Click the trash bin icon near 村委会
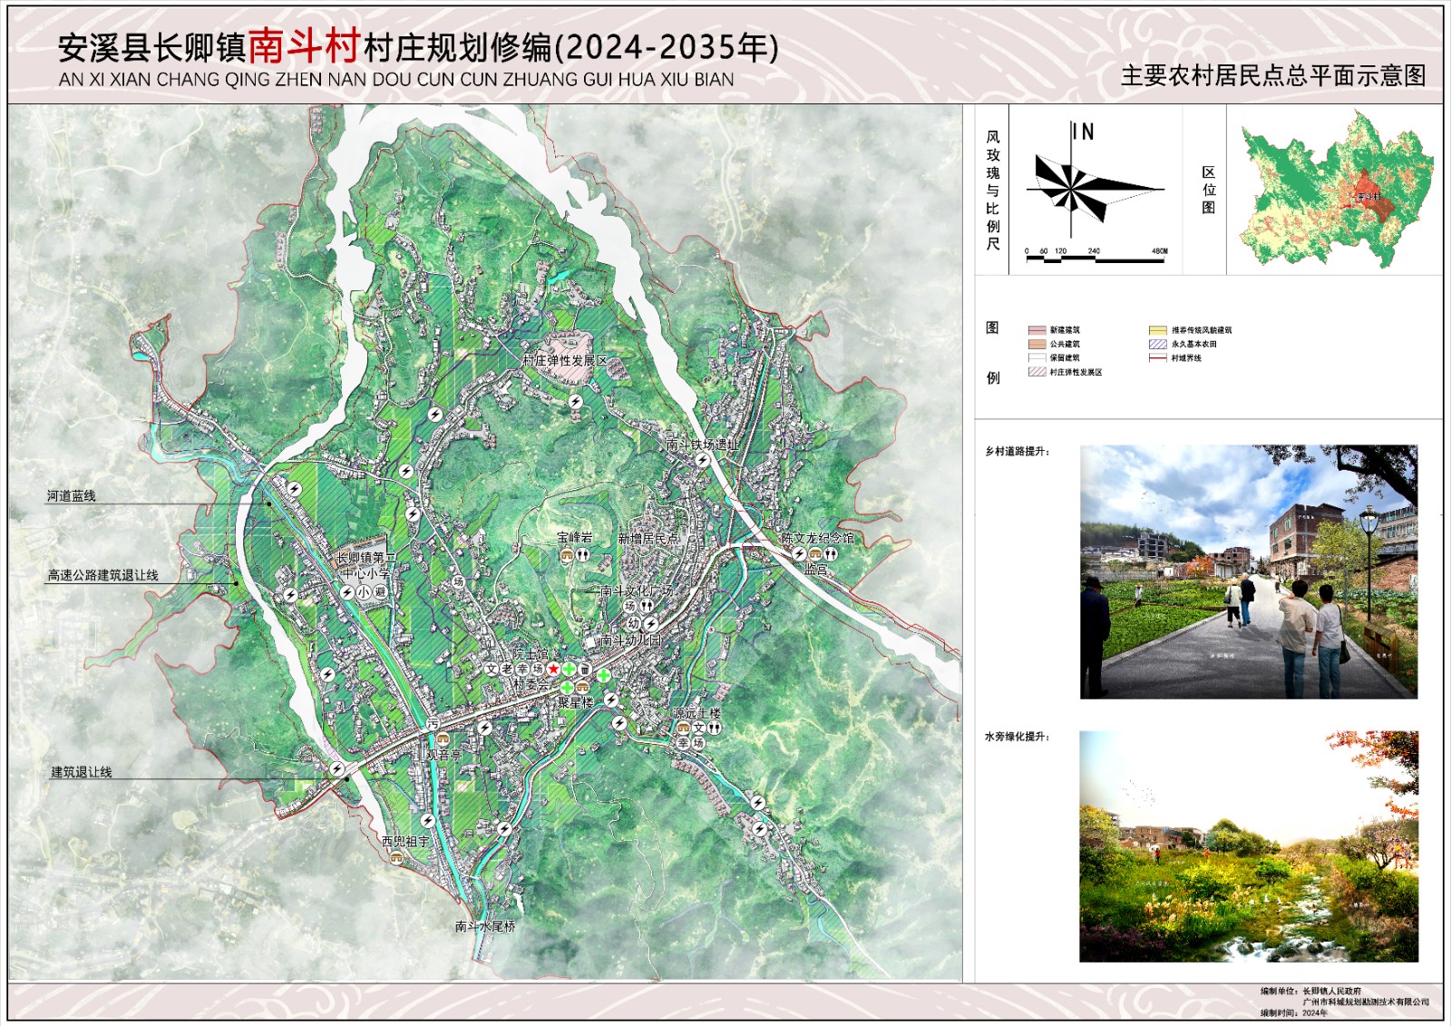The height and width of the screenshot is (1026, 1451). tap(585, 669)
